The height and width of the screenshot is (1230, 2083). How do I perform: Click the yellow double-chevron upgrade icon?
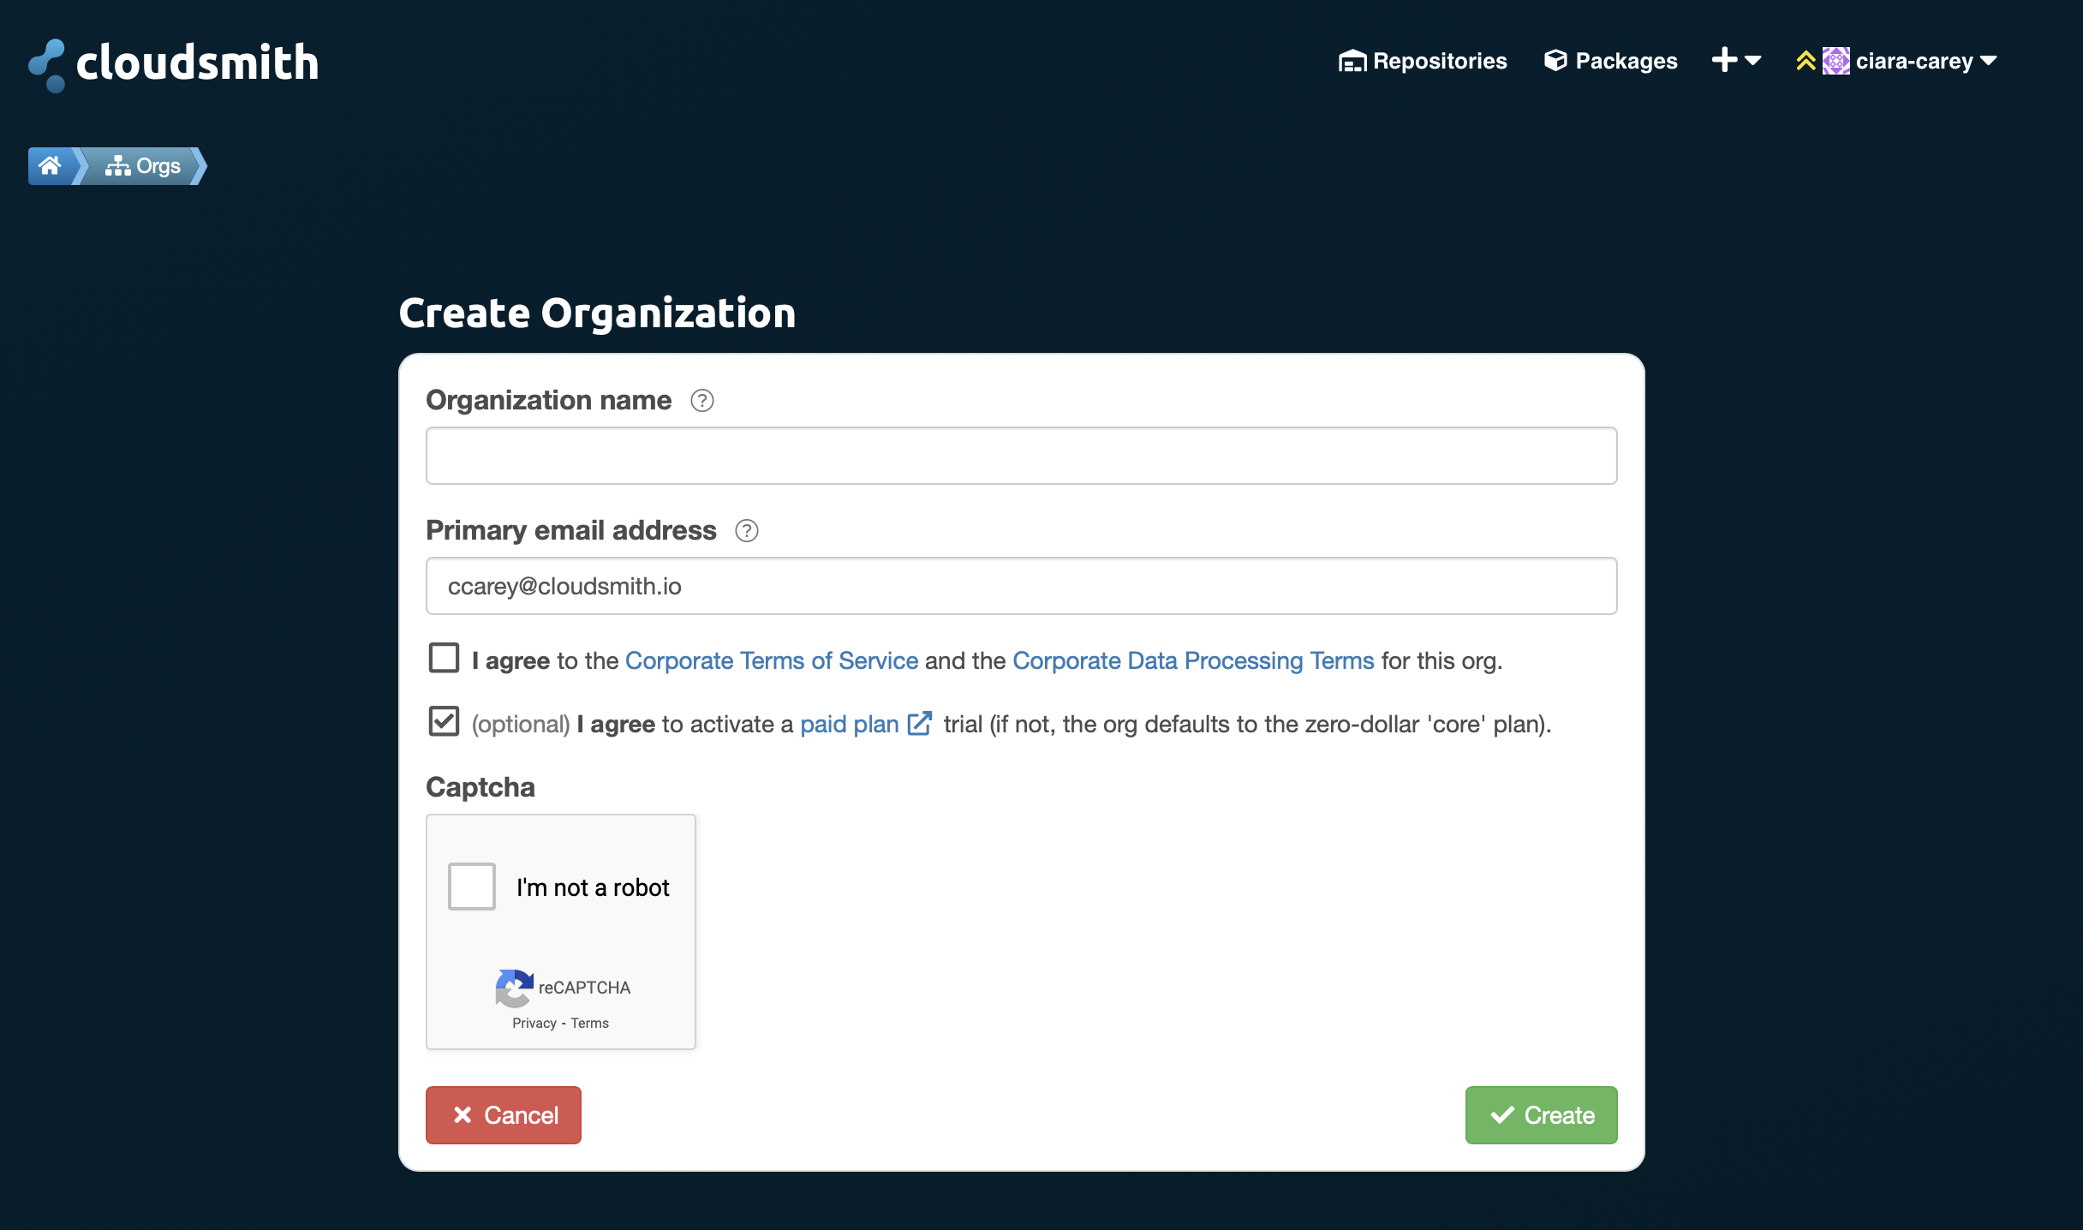point(1805,61)
